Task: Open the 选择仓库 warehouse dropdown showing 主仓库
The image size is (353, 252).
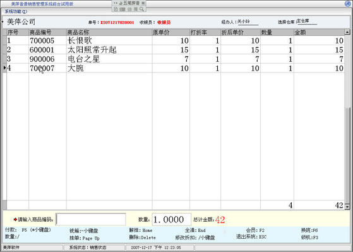Action: click(x=306, y=21)
